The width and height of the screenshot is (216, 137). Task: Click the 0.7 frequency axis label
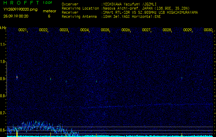click(3, 113)
